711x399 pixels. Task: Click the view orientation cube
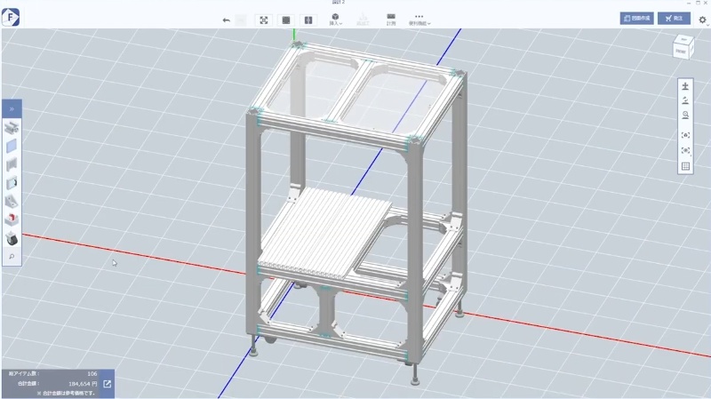click(x=680, y=48)
